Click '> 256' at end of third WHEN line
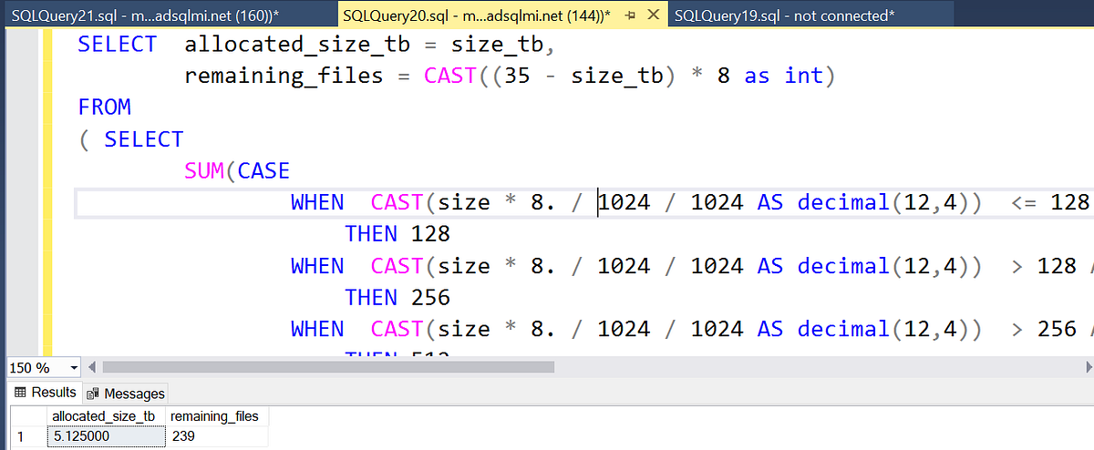This screenshot has width=1094, height=450. point(1044,329)
